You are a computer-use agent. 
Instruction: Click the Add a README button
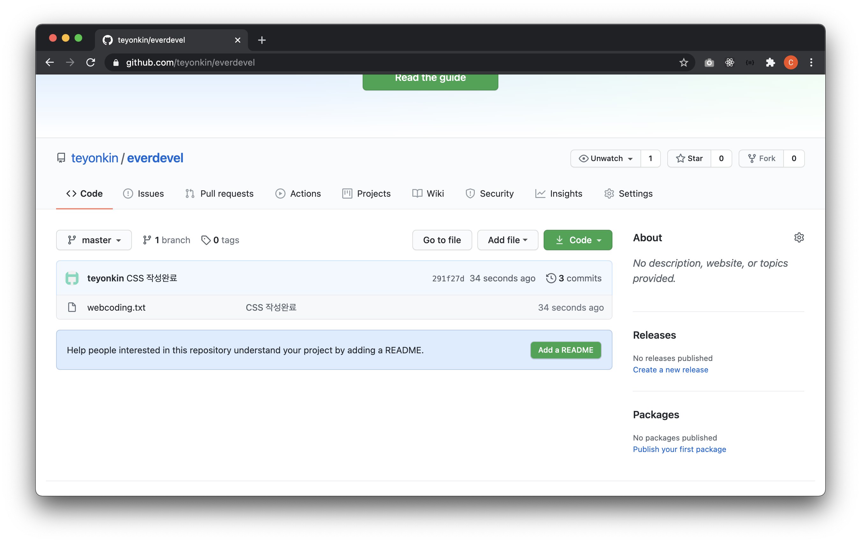(x=566, y=350)
